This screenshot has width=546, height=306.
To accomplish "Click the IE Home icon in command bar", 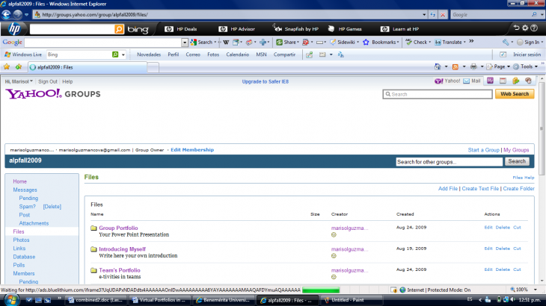I will (x=438, y=66).
